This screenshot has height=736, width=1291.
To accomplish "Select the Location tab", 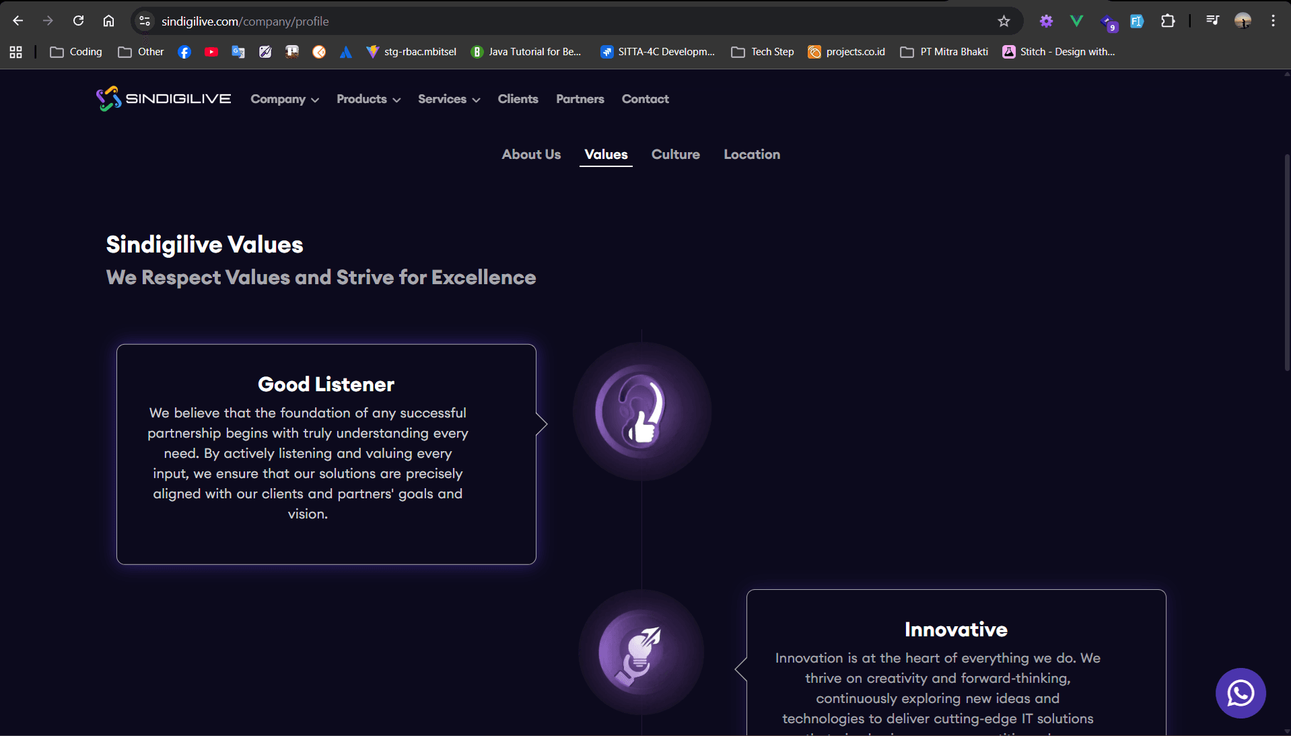I will tap(752, 154).
